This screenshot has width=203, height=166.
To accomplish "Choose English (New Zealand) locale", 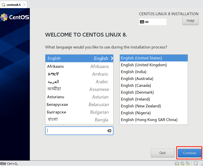I will click(154, 106).
